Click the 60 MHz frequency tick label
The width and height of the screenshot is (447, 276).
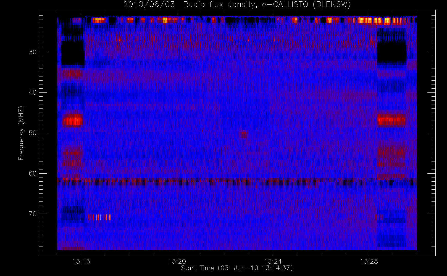pyautogui.click(x=33, y=173)
